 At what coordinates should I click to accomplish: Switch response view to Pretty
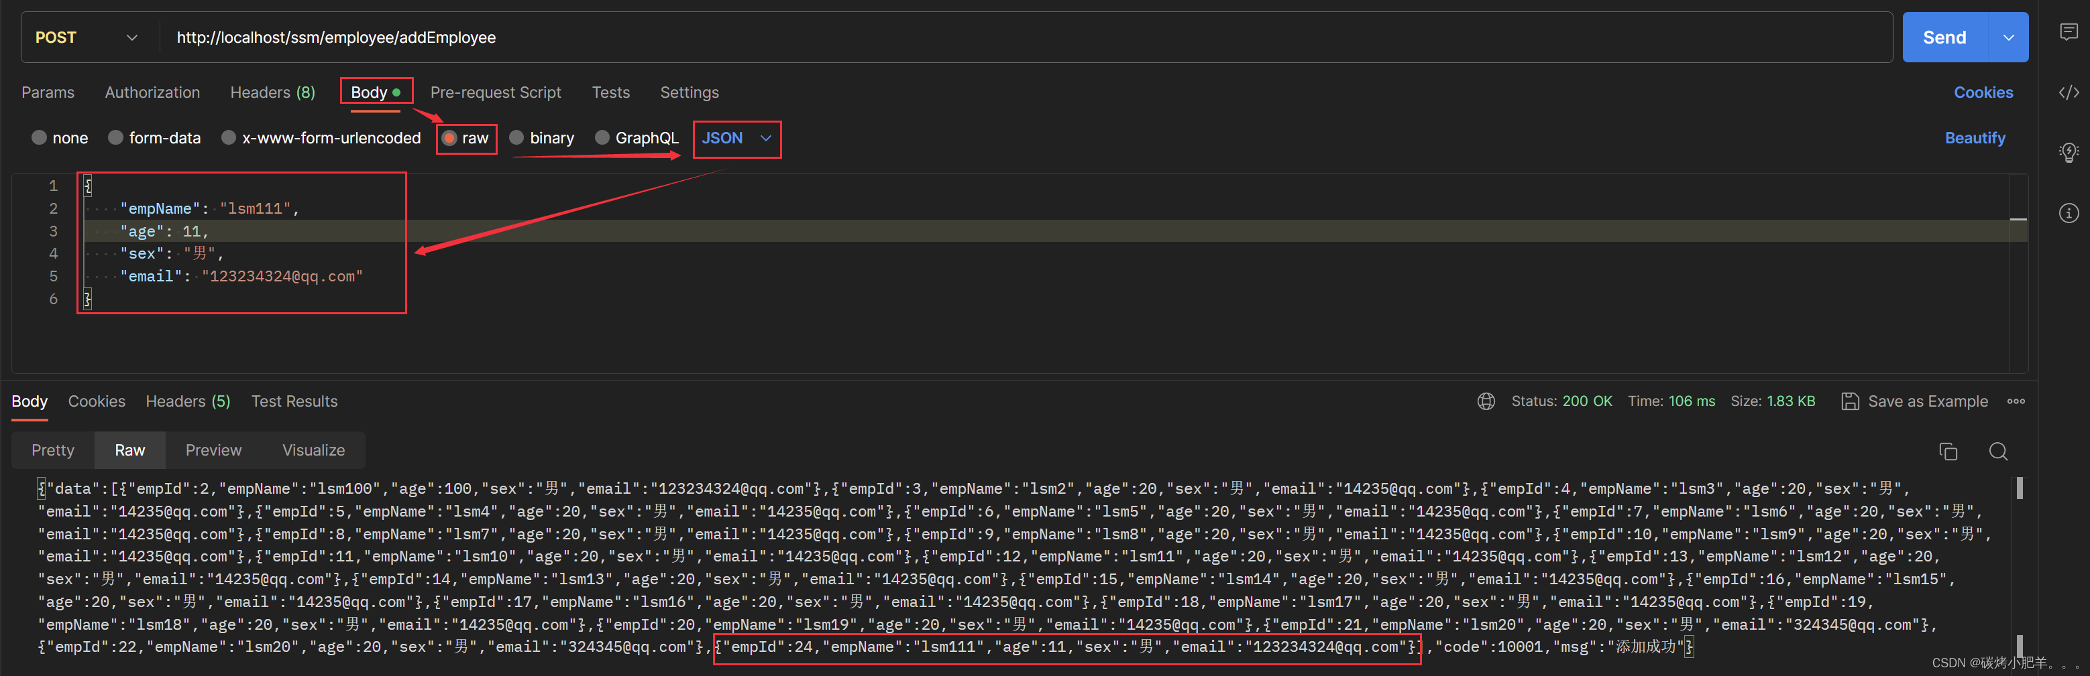(53, 450)
